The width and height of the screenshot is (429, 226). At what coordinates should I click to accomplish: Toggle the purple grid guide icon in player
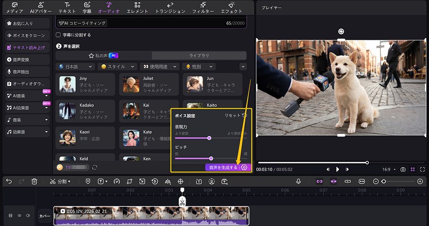413,169
